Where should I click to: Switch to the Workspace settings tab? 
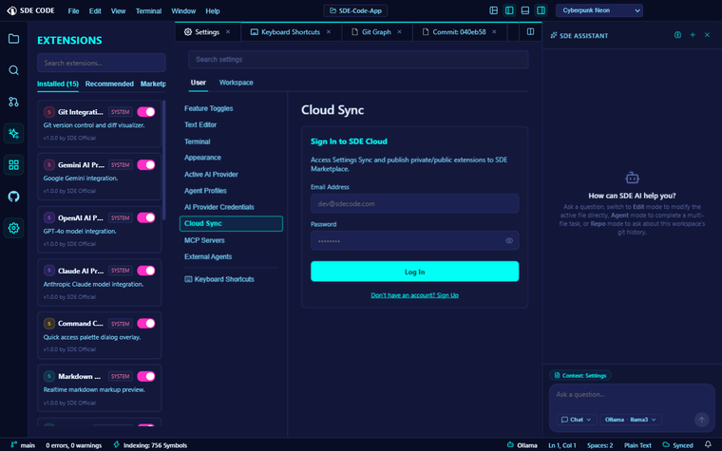point(237,83)
